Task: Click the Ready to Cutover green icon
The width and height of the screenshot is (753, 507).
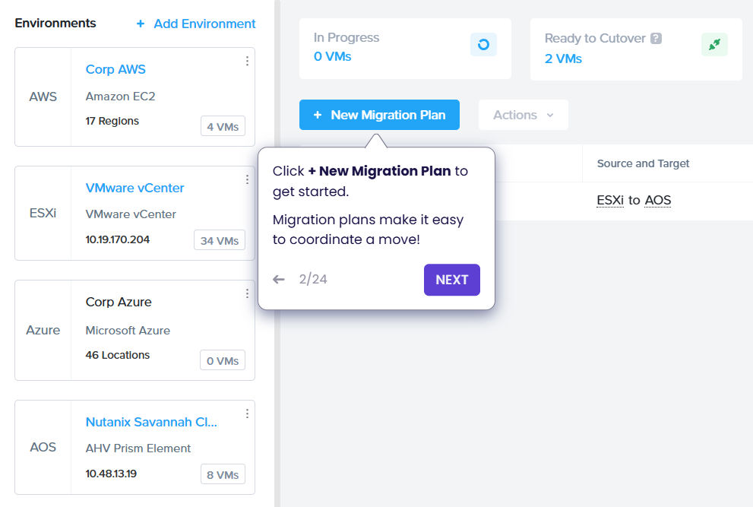Action: [714, 45]
